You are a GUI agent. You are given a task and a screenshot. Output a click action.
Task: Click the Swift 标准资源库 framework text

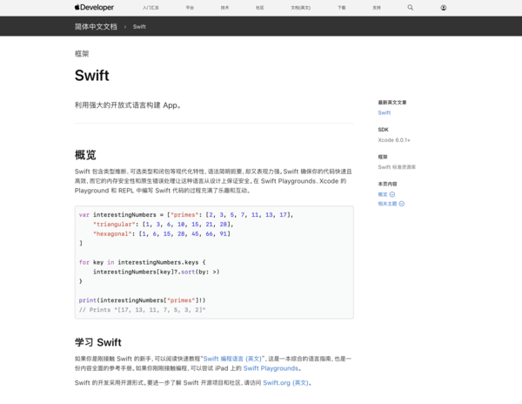[397, 167]
